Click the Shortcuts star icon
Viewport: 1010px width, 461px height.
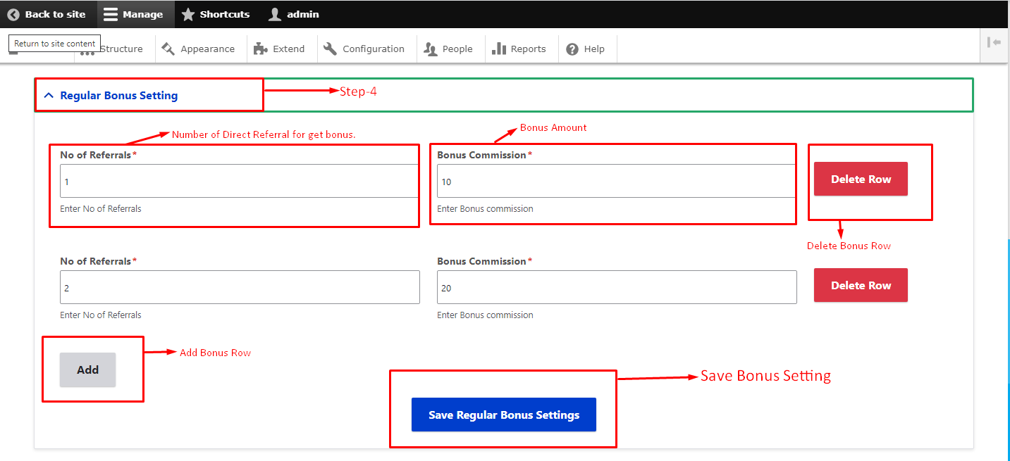tap(188, 14)
